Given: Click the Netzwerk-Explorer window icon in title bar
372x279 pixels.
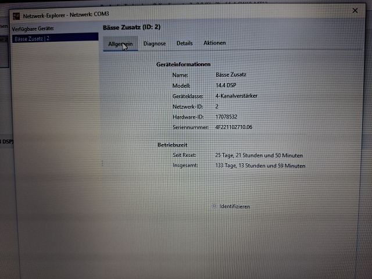Looking at the screenshot, I should pyautogui.click(x=17, y=16).
